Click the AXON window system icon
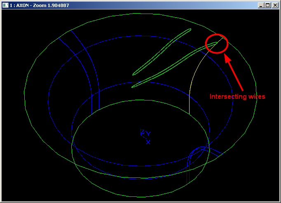Viewport: 281px width, 203px height. [5, 5]
